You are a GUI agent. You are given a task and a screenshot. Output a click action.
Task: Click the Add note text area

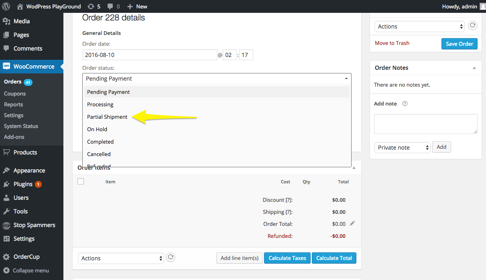tap(426, 124)
